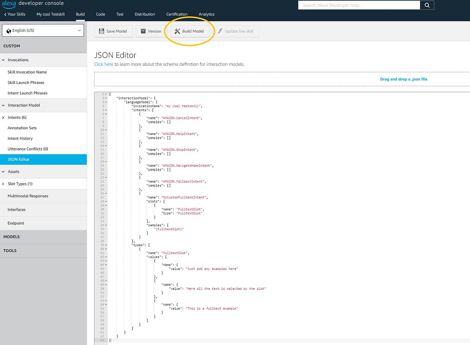Image resolution: width=470 pixels, height=345 pixels.
Task: Open Drag and drop a .json file link
Action: pos(404,79)
